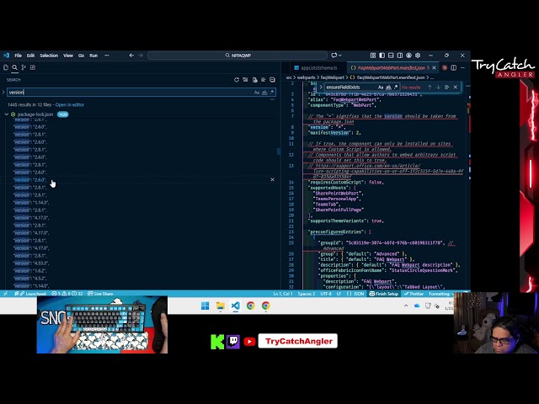Toggle the primary sidebar visibility
The height and width of the screenshot is (404, 539).
point(382,56)
